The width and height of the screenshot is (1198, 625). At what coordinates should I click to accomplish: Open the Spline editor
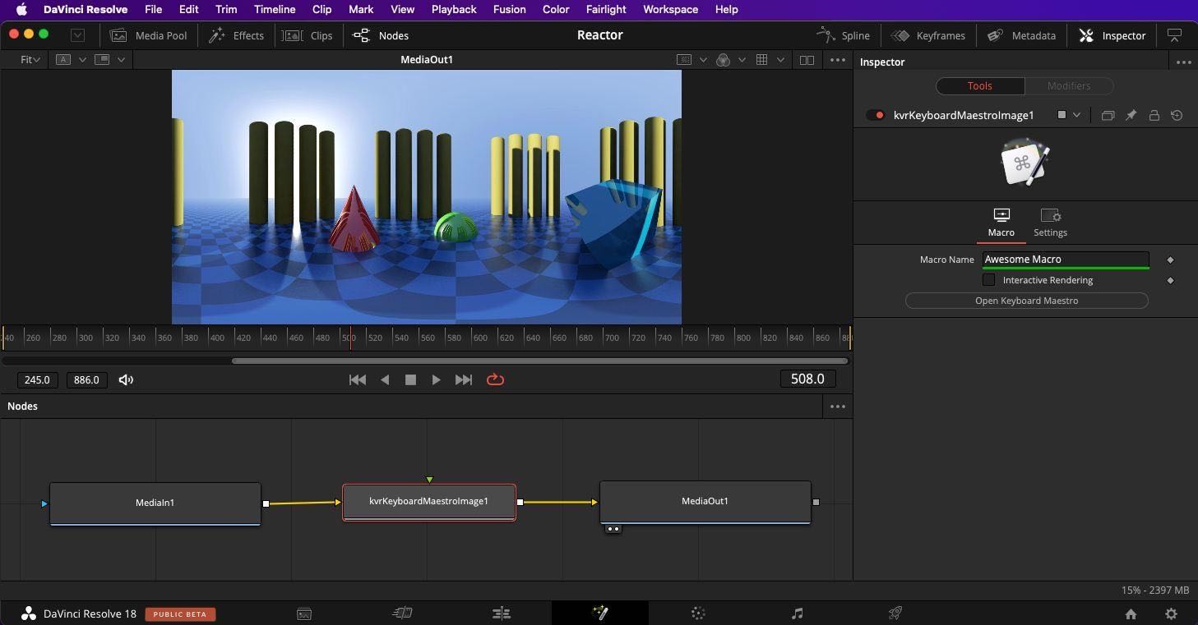tap(843, 35)
